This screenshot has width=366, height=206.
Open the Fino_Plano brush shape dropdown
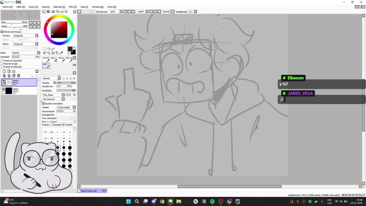[63, 95]
